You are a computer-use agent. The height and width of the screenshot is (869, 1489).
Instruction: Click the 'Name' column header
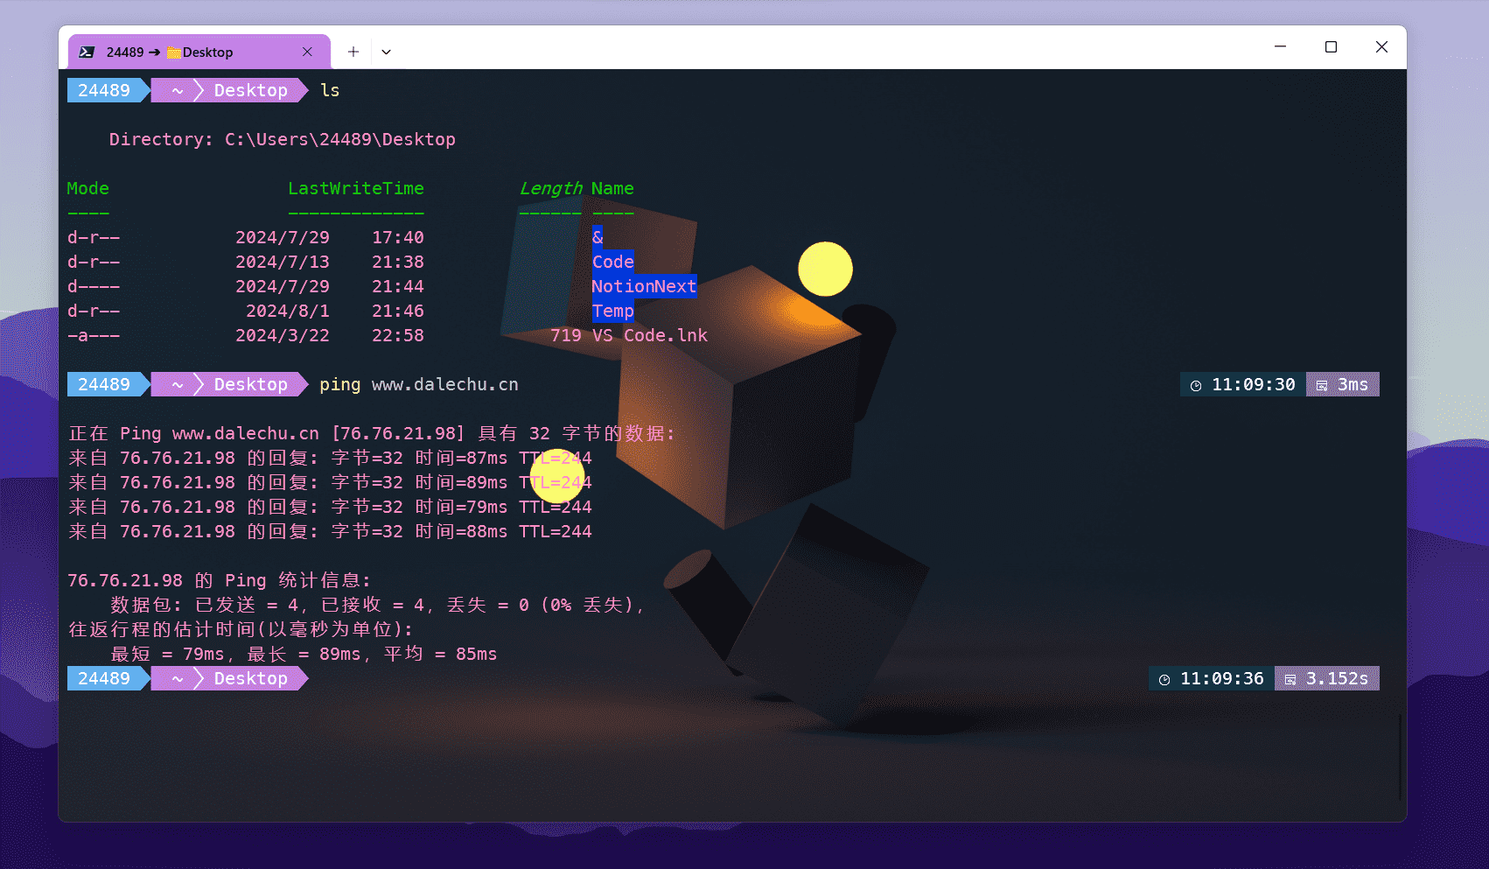coord(612,188)
